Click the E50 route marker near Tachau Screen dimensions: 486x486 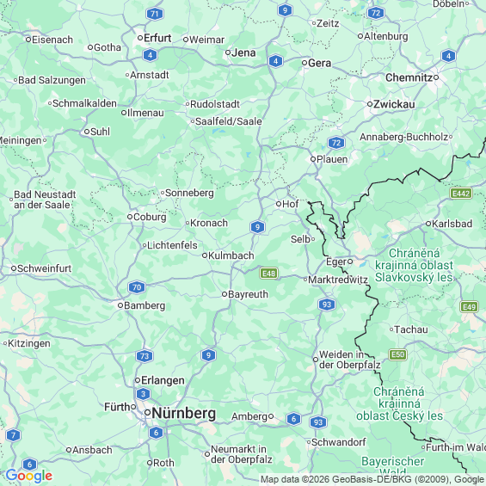[397, 354]
